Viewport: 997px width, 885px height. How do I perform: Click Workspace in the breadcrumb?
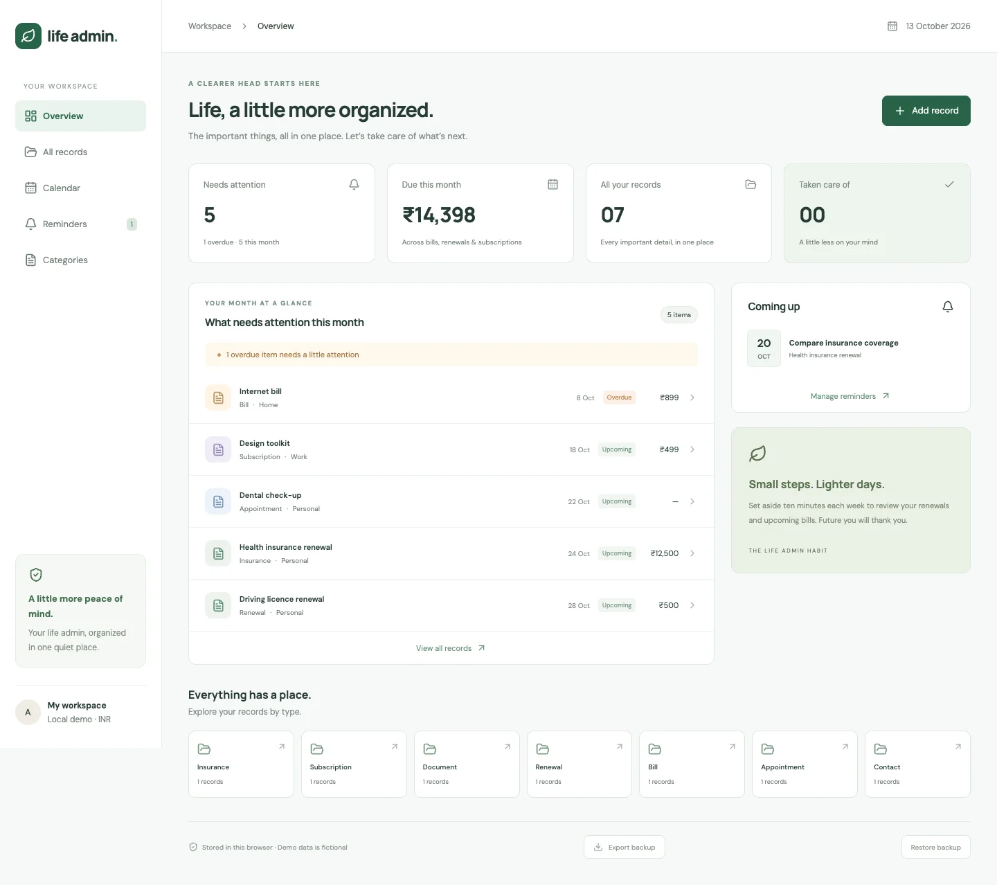point(210,26)
